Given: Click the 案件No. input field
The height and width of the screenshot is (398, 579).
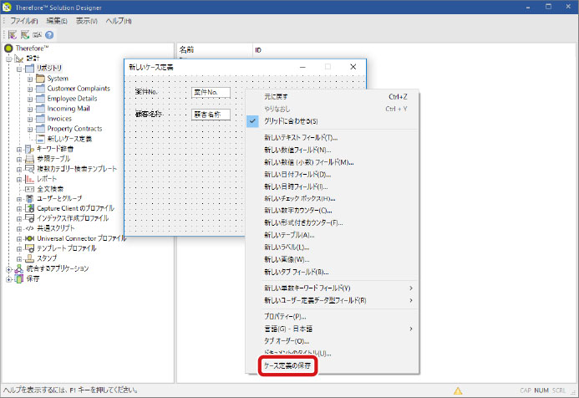Looking at the screenshot, I should (x=210, y=91).
